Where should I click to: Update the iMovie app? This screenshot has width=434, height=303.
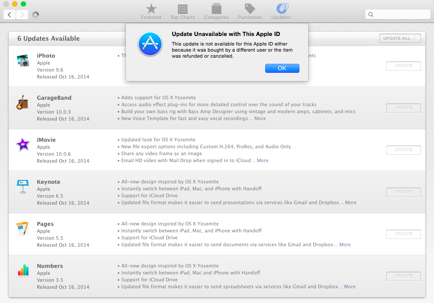404,150
